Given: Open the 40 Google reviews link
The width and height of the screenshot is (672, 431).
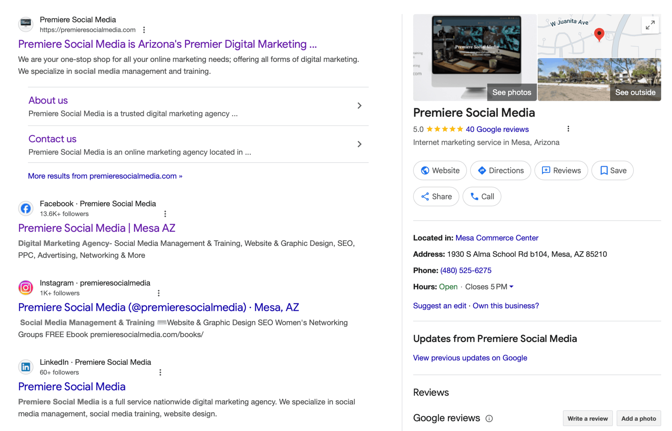Looking at the screenshot, I should 497,129.
